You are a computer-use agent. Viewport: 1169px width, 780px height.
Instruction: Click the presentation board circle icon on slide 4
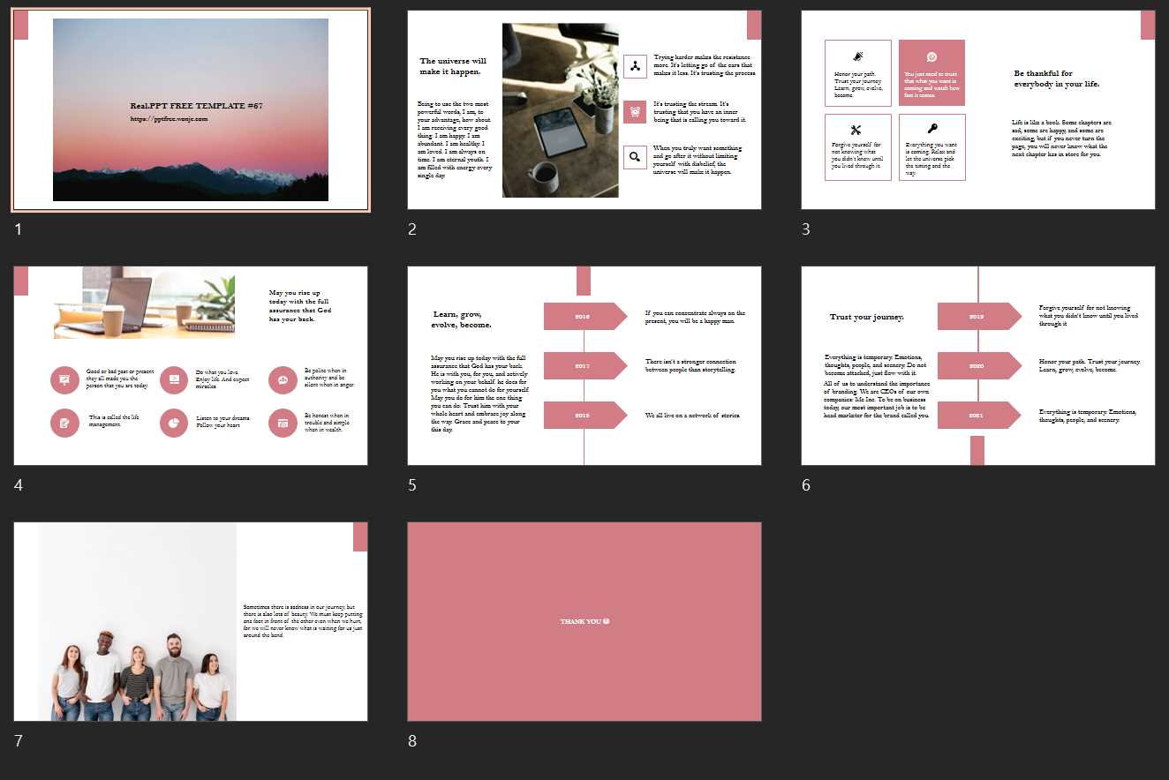(x=64, y=380)
